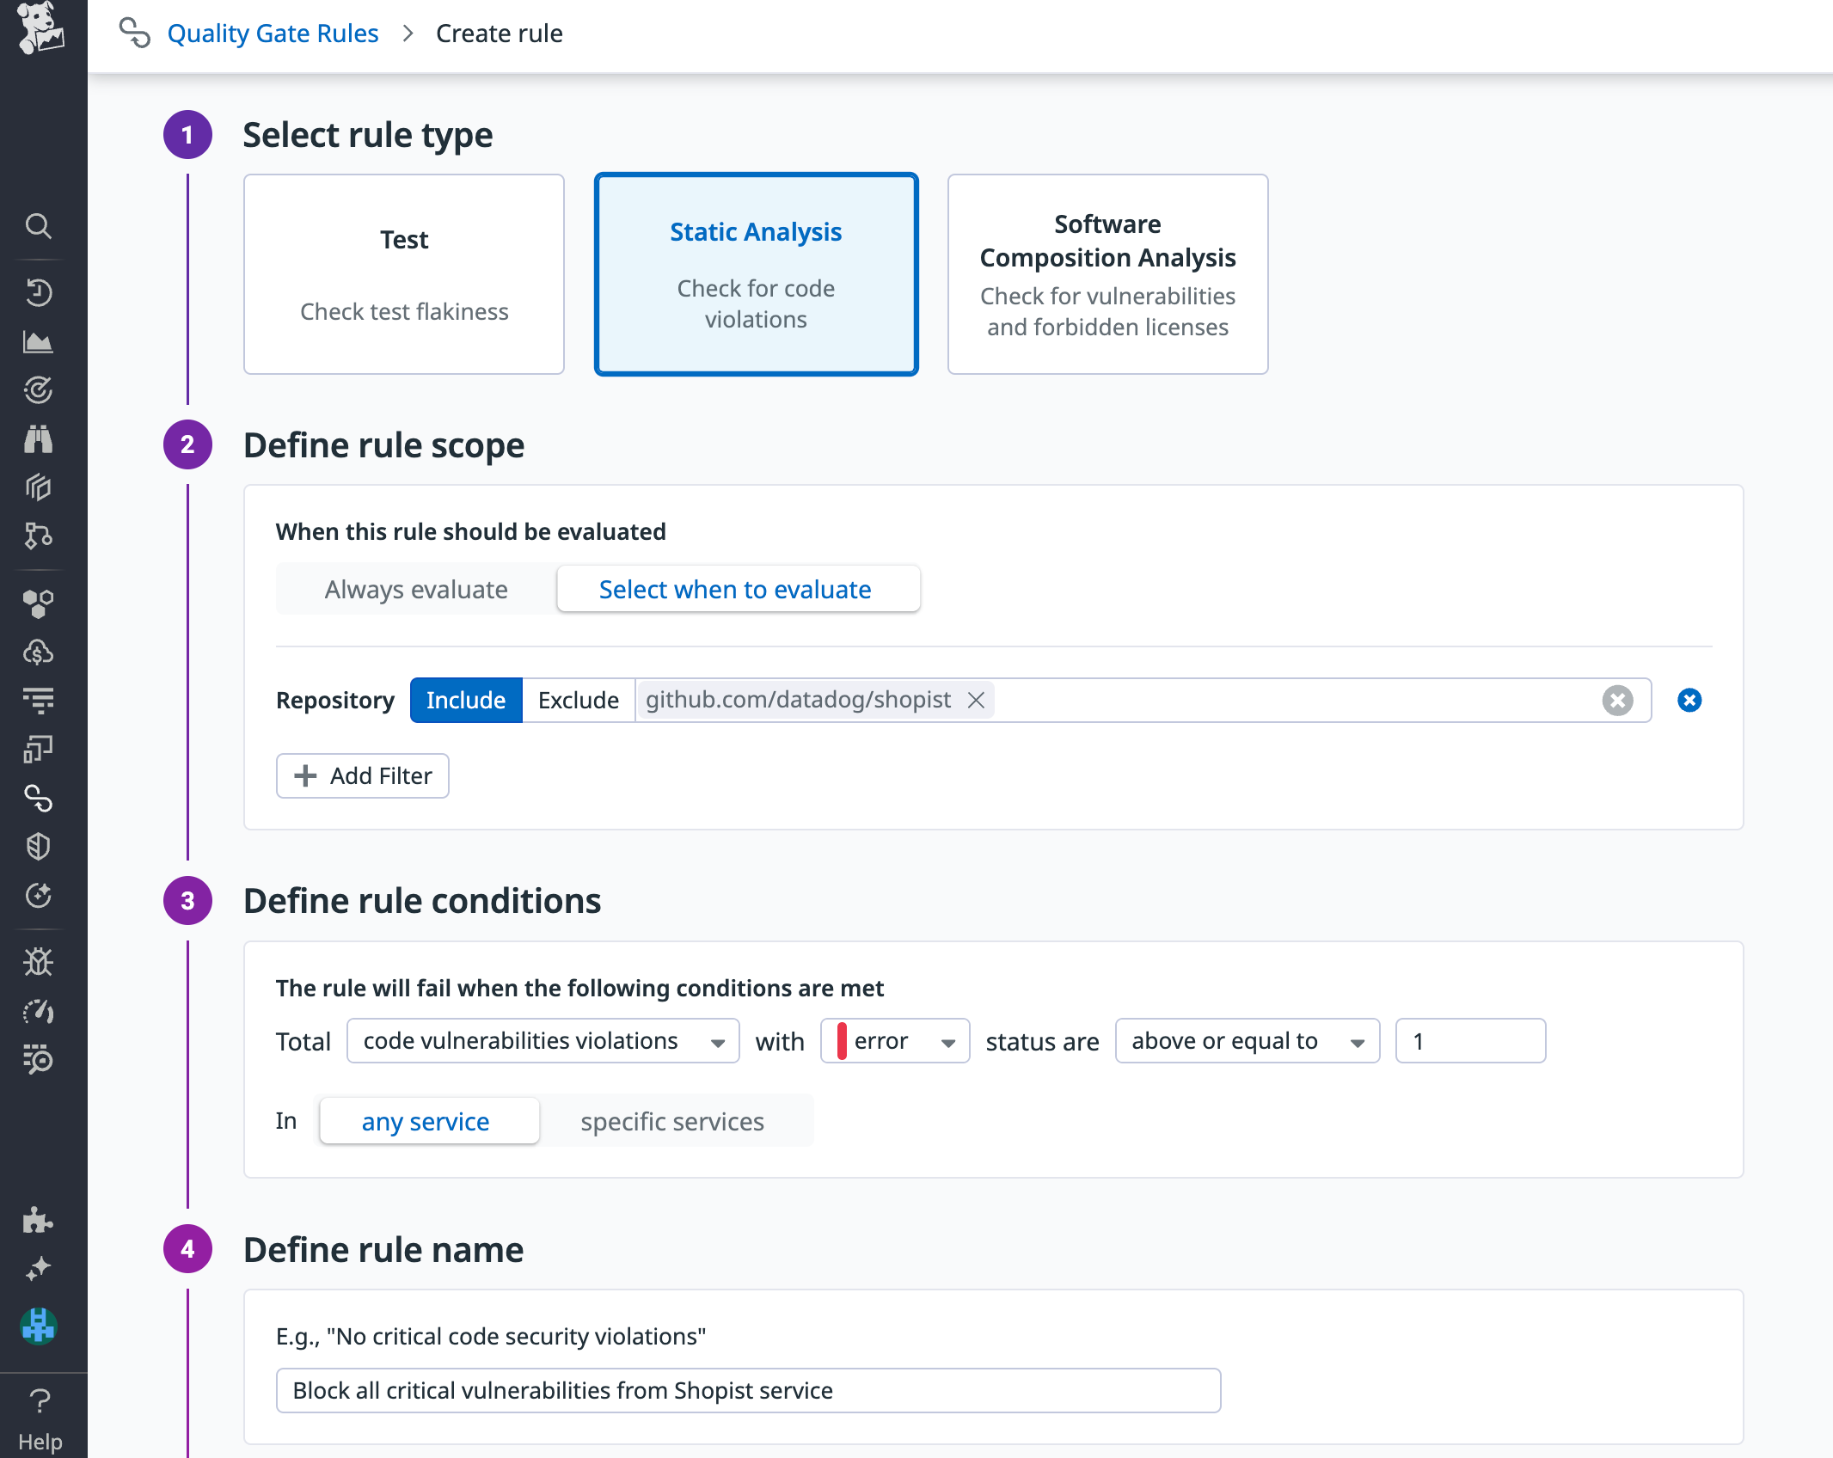Open the Search icon in the sidebar
Image resolution: width=1833 pixels, height=1458 pixels.
point(38,226)
